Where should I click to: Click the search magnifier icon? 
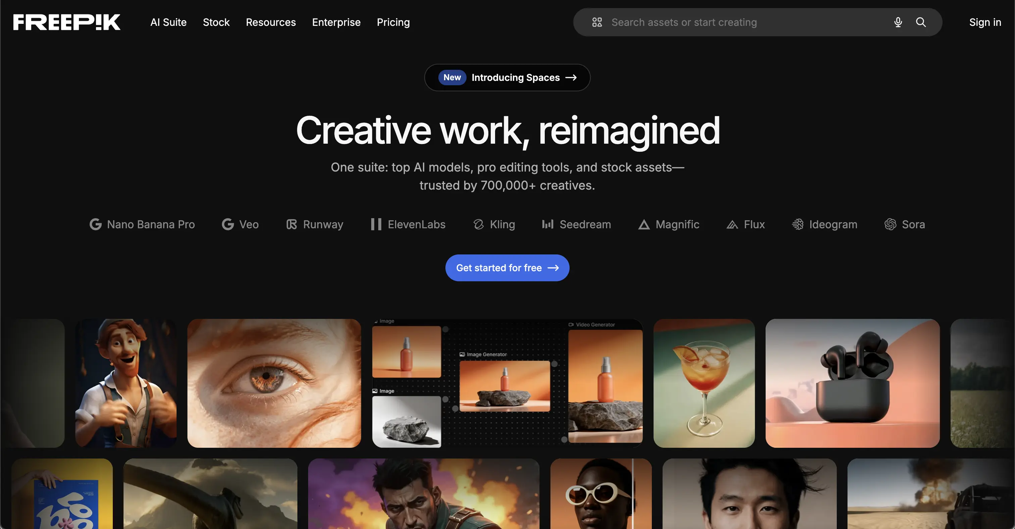pyautogui.click(x=921, y=22)
